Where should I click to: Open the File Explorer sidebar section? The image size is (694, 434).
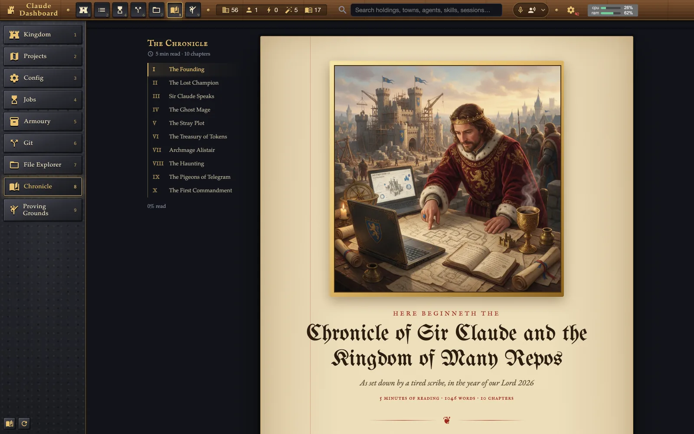(43, 165)
